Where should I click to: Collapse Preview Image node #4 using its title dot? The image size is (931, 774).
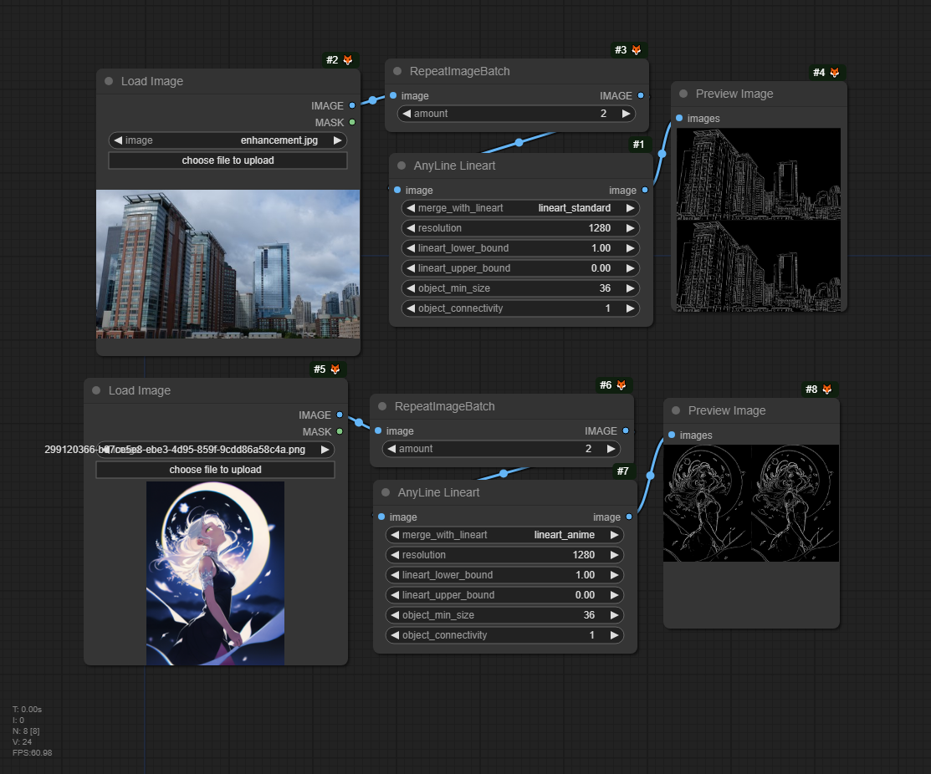click(683, 94)
